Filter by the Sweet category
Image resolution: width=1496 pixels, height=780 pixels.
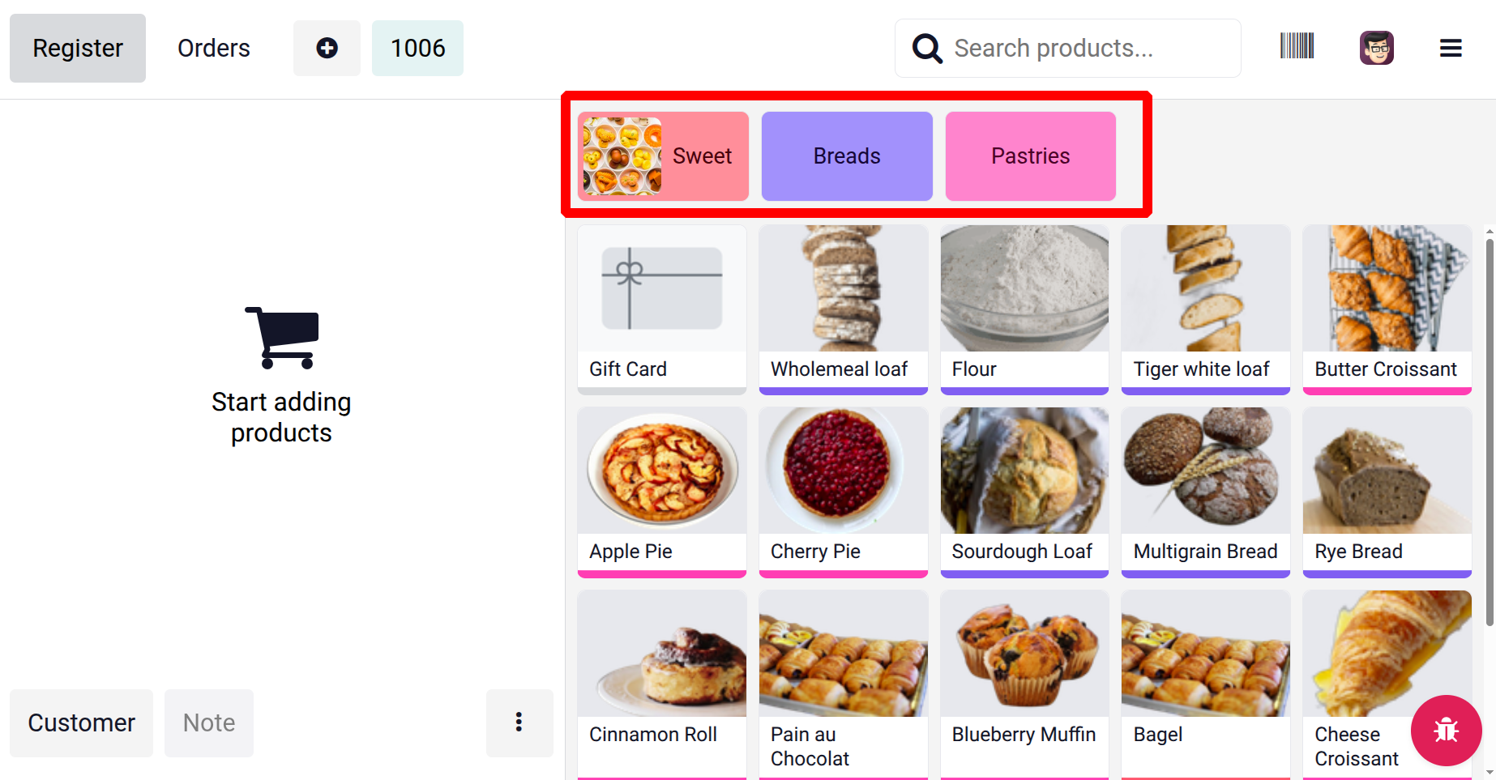point(663,156)
